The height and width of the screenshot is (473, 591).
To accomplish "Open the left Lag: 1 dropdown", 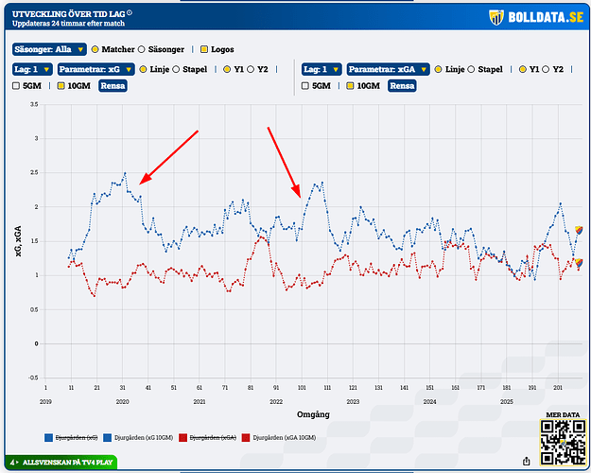I will click(31, 69).
